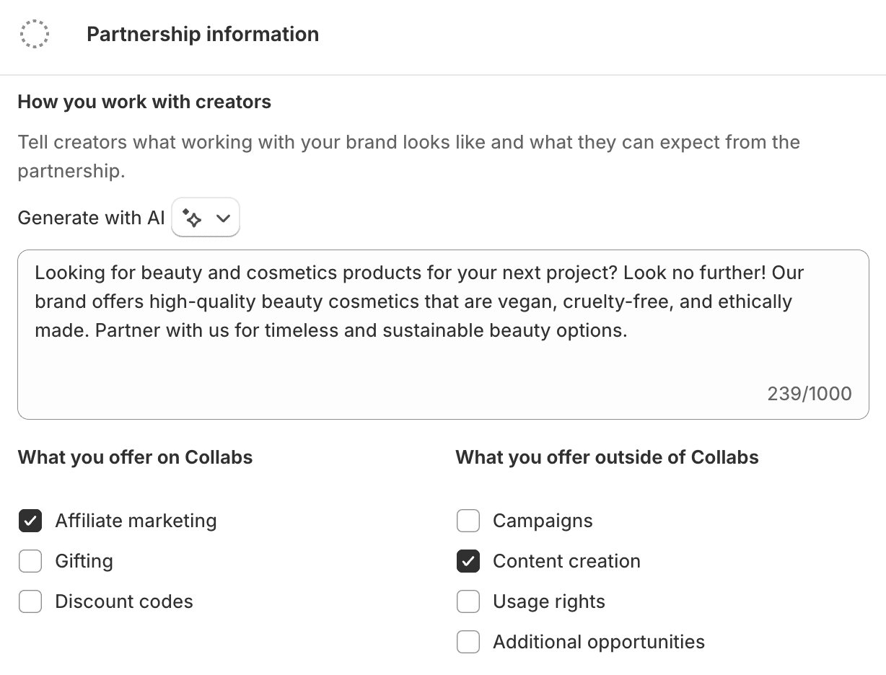The width and height of the screenshot is (886, 675).
Task: Enable the Campaigns checkbox
Action: pyautogui.click(x=468, y=521)
